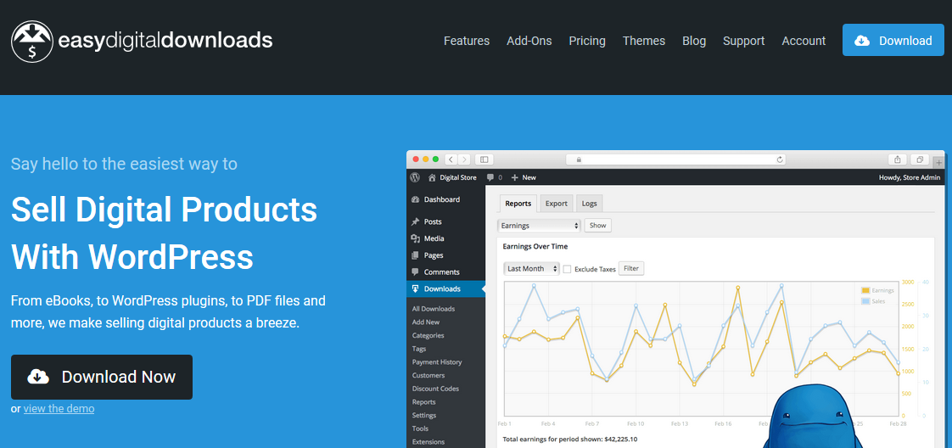Open the Last Month date range dropdown
952x448 pixels.
532,268
